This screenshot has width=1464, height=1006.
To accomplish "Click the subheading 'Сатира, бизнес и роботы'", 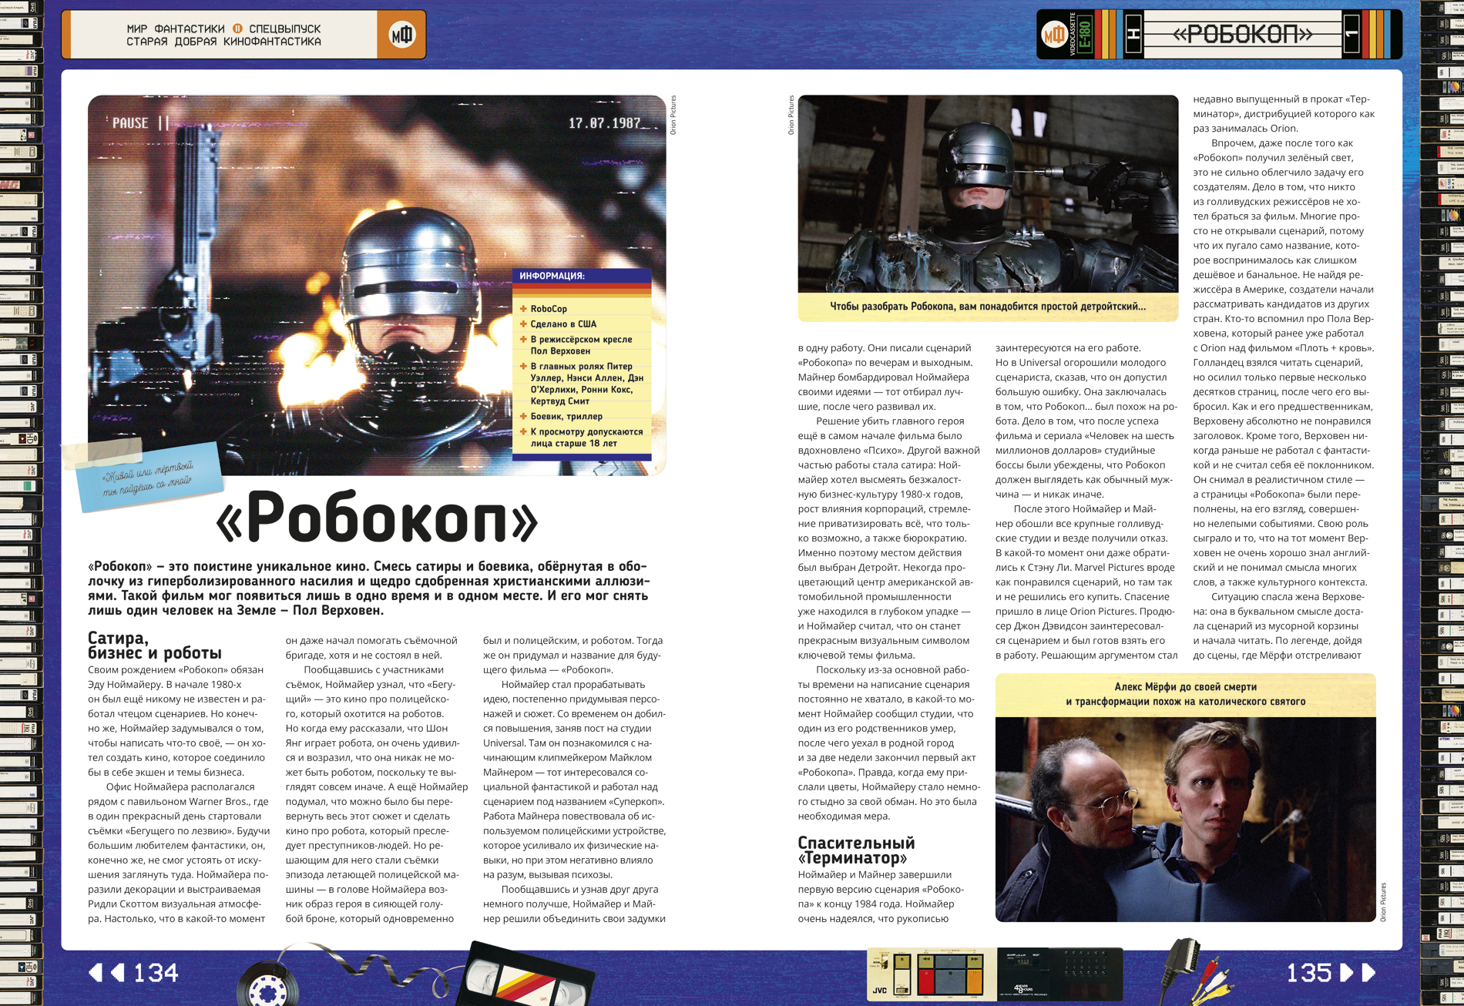I will click(155, 646).
